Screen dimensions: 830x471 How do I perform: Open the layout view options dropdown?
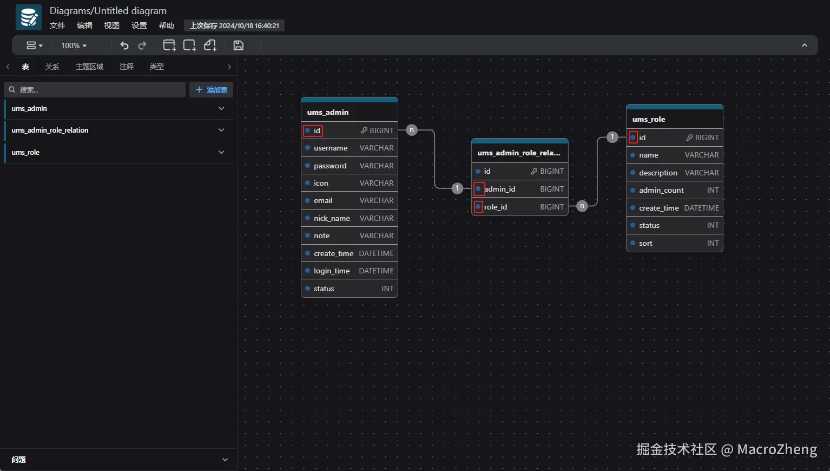(x=34, y=45)
